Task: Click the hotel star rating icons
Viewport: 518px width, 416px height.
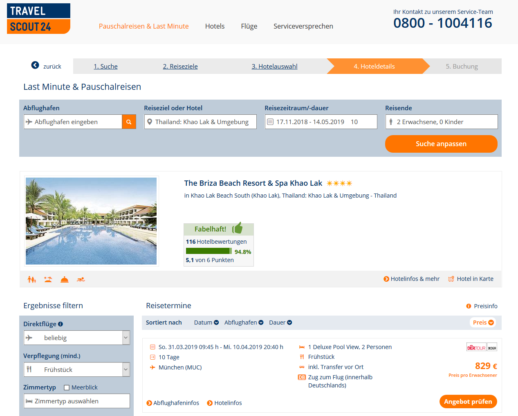Action: point(339,183)
